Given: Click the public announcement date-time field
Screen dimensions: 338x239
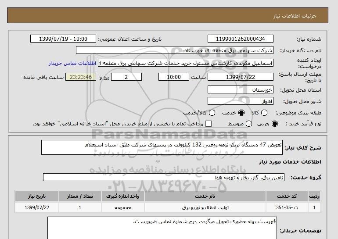Looking at the screenshot, I should (65, 39).
